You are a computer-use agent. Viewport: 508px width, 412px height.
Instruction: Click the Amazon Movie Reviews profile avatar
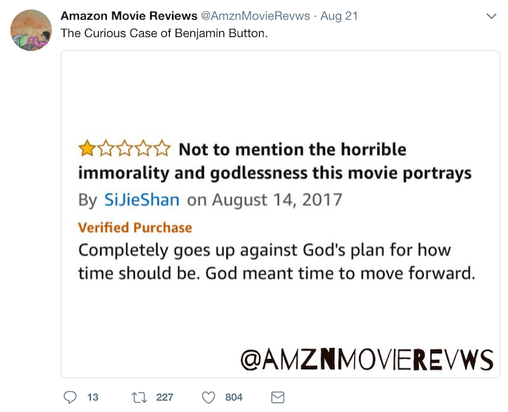coord(31,30)
